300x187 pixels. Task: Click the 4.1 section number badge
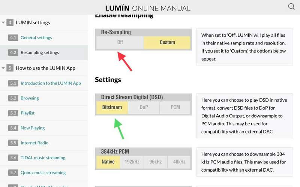tap(13, 38)
